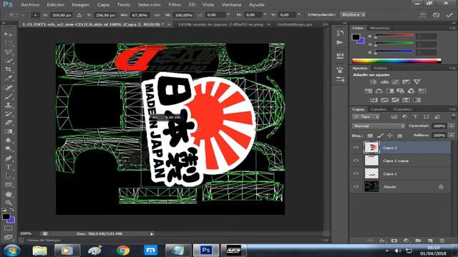
Task: Select the Move tool
Action: click(x=8, y=34)
